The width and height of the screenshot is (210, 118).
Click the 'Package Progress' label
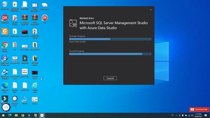77,36
